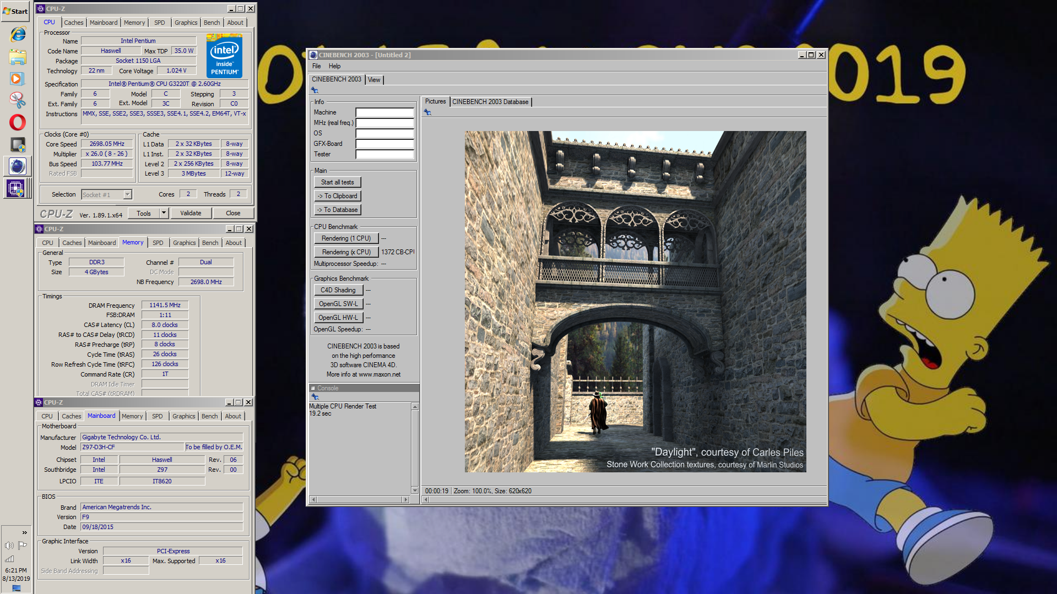Click the To Database button
Image resolution: width=1057 pixels, height=594 pixels.
coord(338,210)
